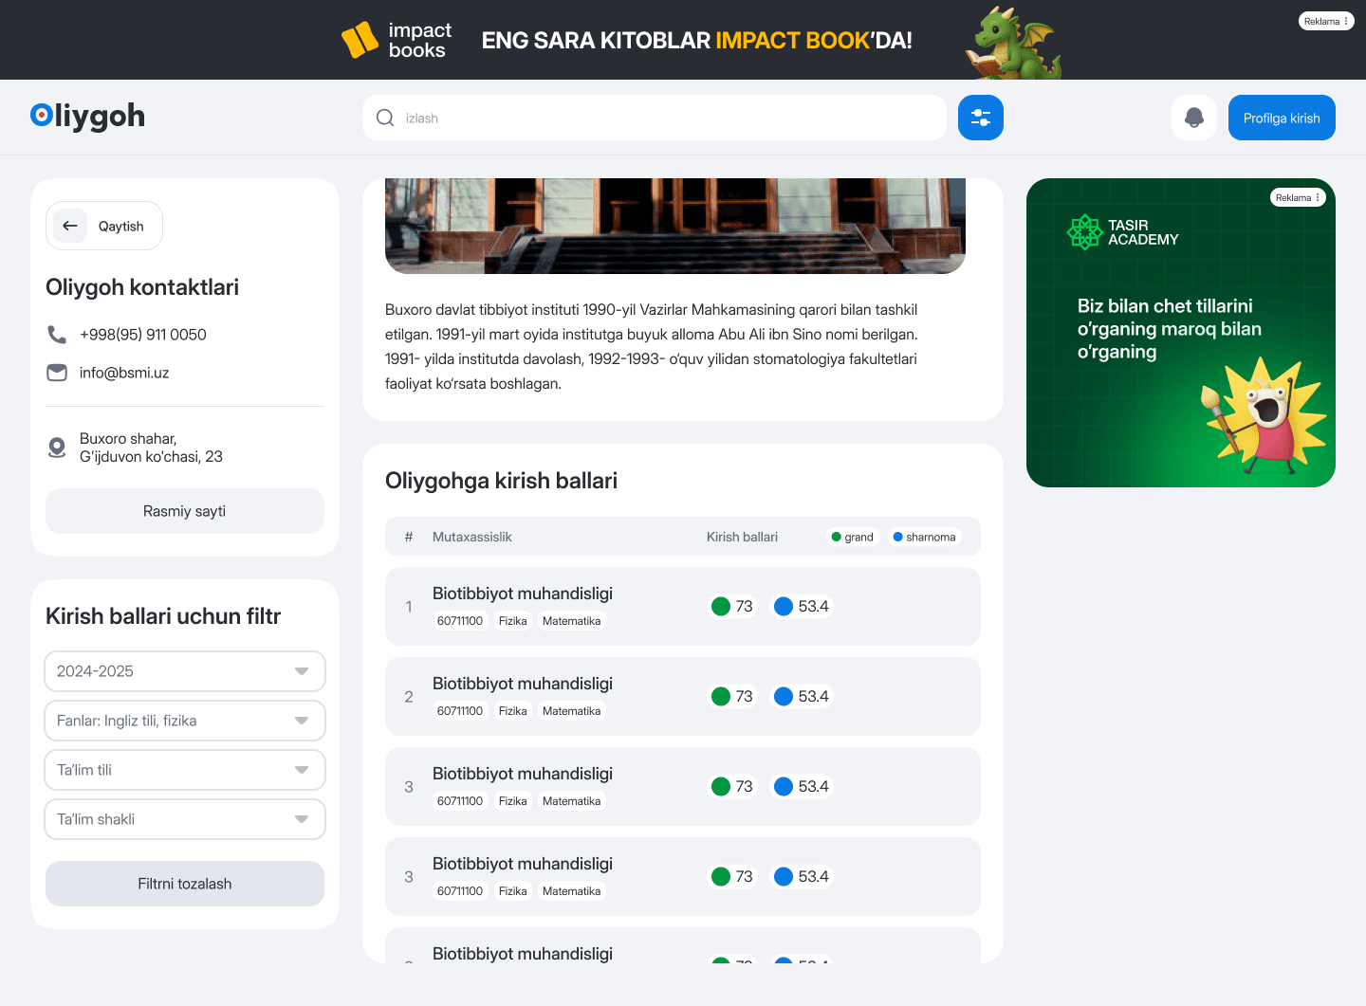Click into the izlash search field
Viewport: 1366px width, 1006px height.
[664, 118]
